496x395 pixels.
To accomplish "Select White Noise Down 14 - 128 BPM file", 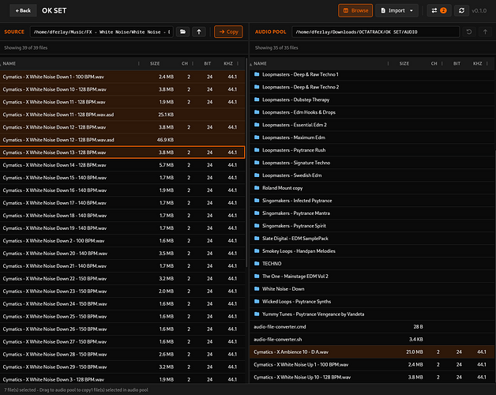I will (x=122, y=165).
